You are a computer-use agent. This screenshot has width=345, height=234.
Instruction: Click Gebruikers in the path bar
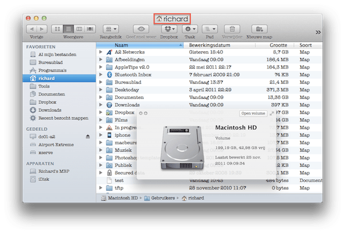[160, 198]
